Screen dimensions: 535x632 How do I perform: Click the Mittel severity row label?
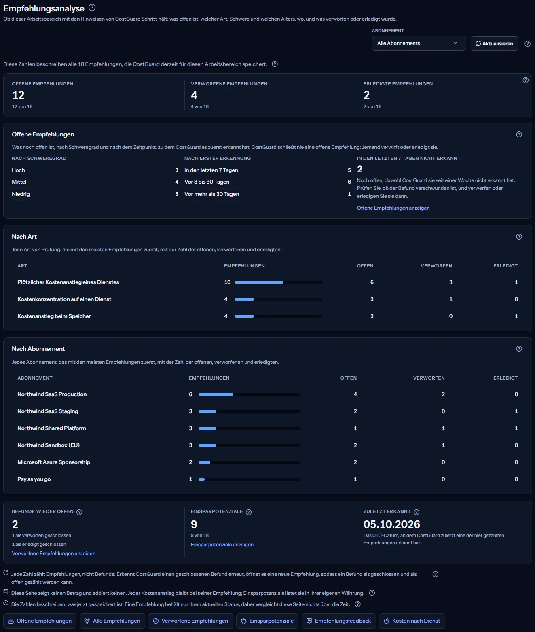(x=19, y=182)
